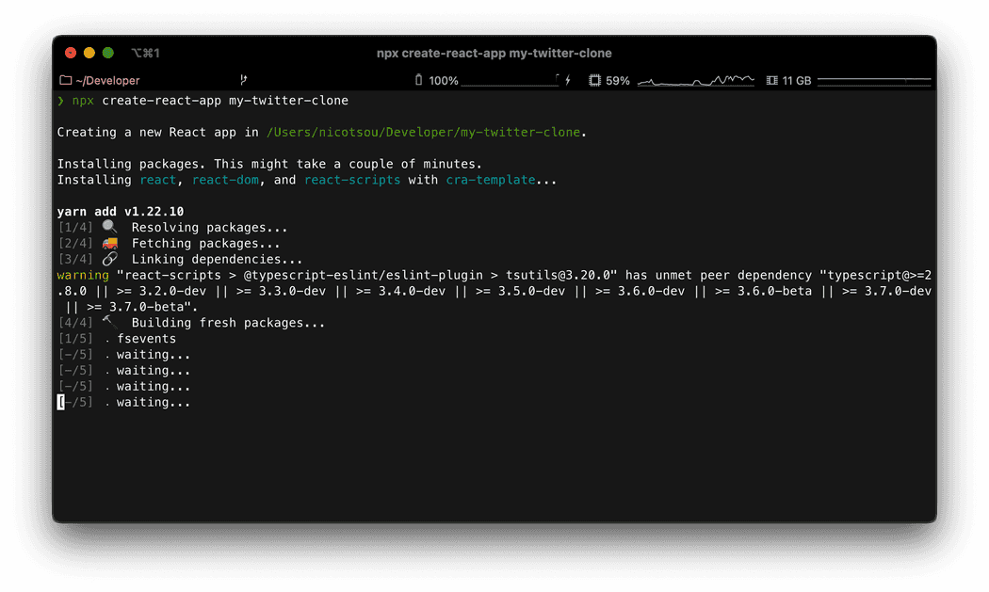Click the hammer emoji beside Building fresh packages
Screen dimensions: 989x592
[109, 320]
